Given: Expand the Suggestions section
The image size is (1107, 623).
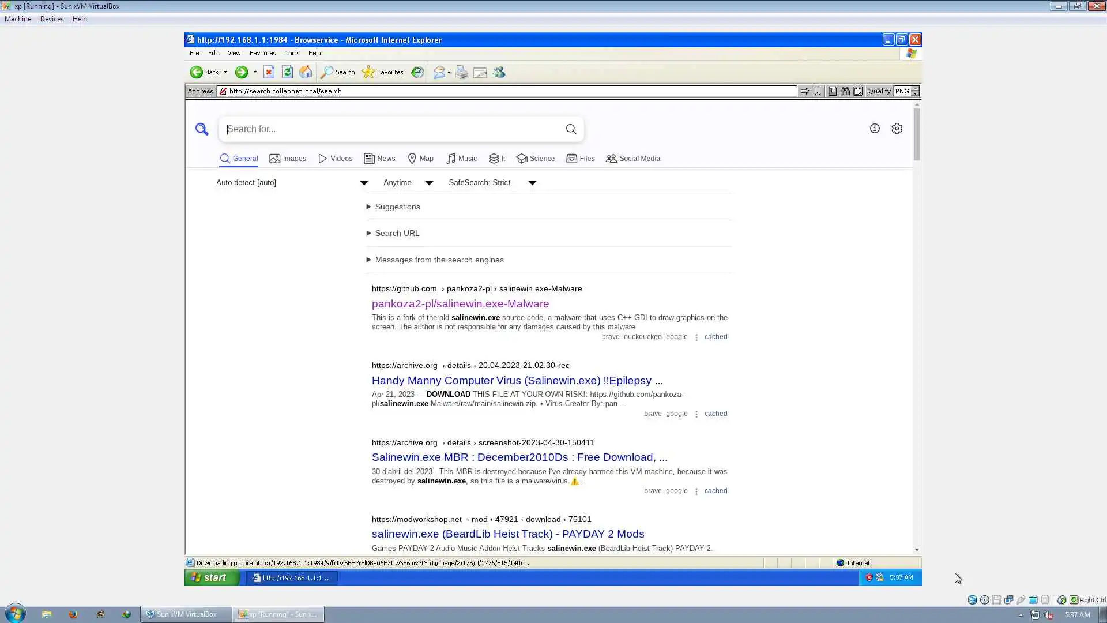Looking at the screenshot, I should point(397,207).
